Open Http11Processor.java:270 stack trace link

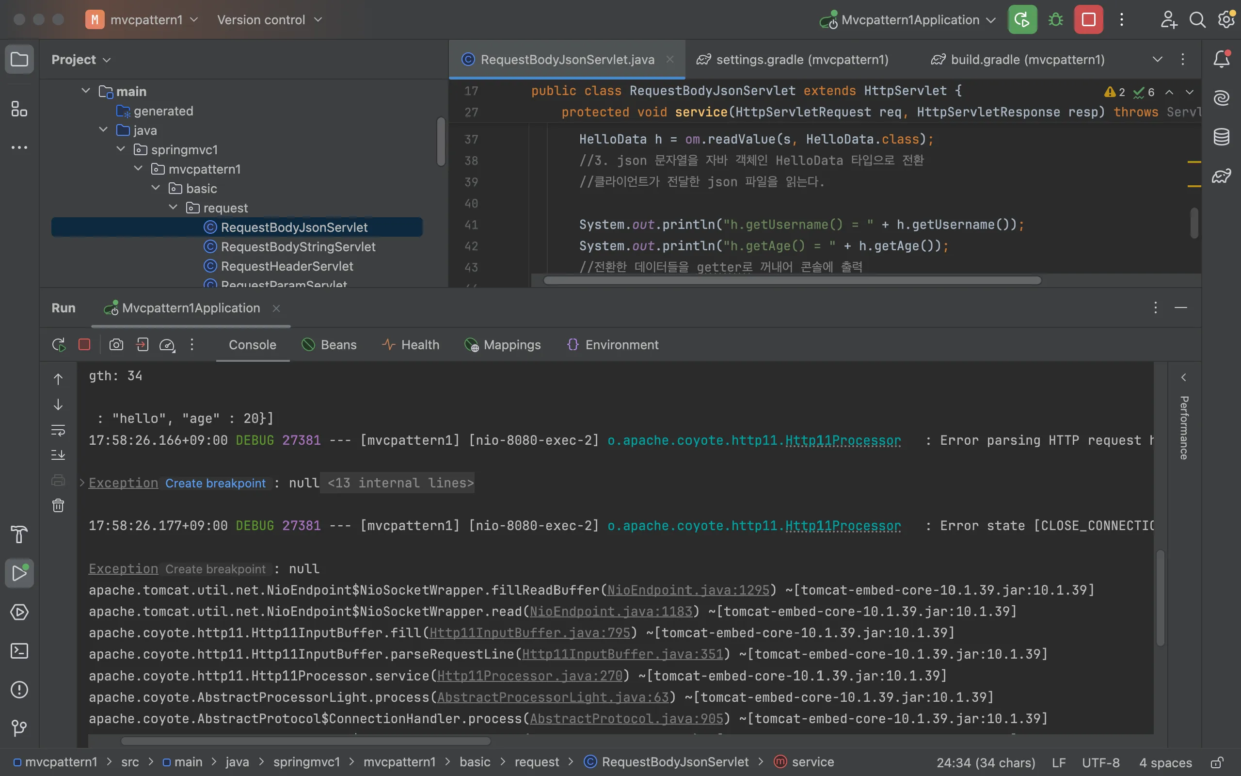pyautogui.click(x=530, y=676)
